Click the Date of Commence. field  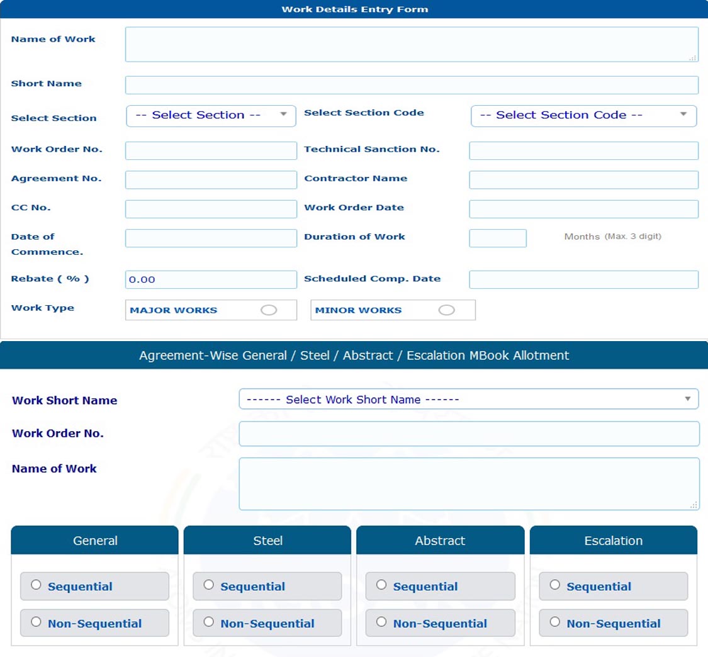[211, 239]
